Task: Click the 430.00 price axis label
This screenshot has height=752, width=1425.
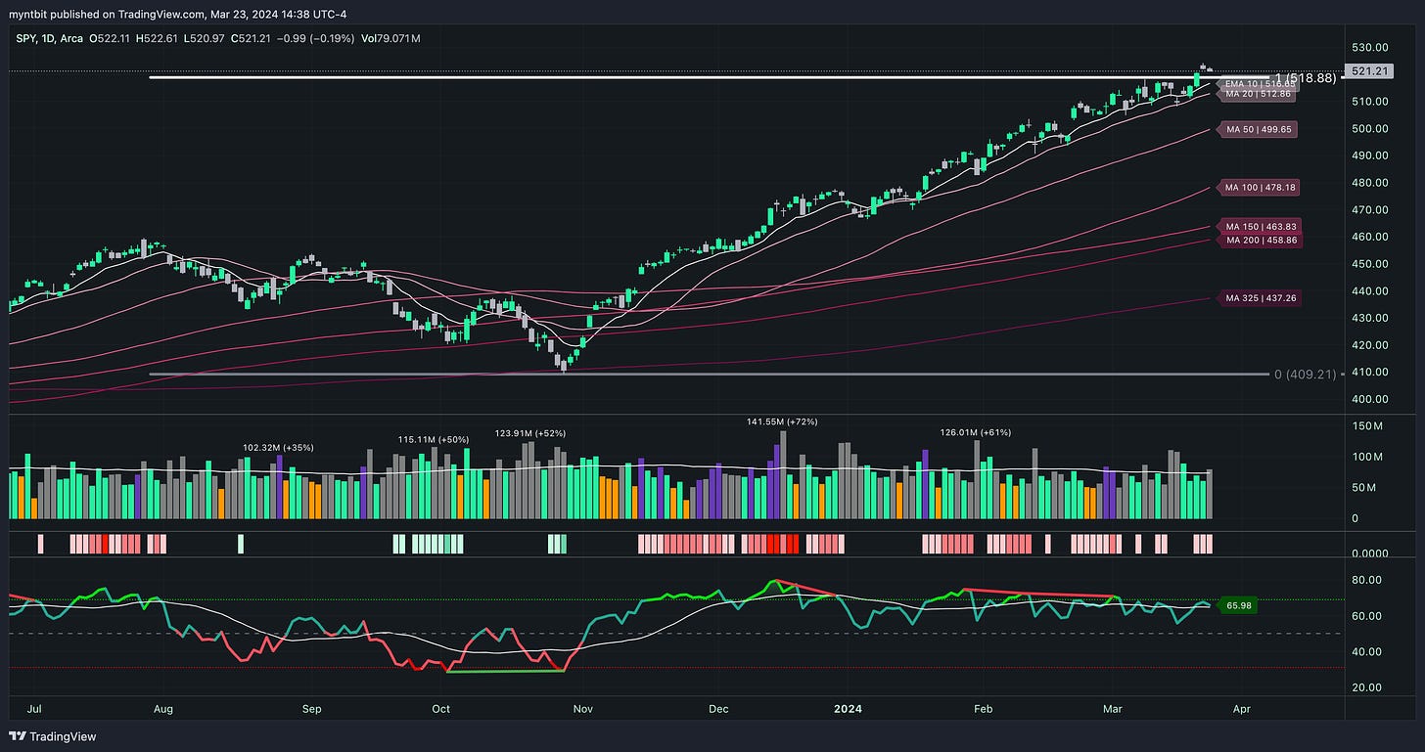Action: pyautogui.click(x=1372, y=318)
